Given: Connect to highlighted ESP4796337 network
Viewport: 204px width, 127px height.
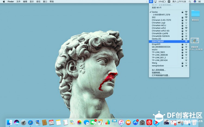Looking at the screenshot, I should tap(169, 41).
